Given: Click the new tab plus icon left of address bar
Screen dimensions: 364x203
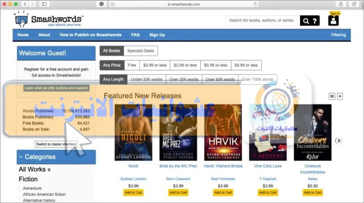Looking at the screenshot, I should click(x=113, y=4).
